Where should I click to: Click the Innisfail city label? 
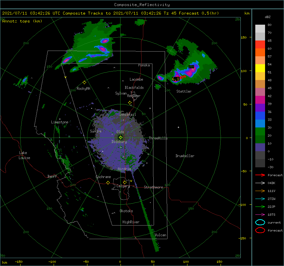(x=127, y=114)
